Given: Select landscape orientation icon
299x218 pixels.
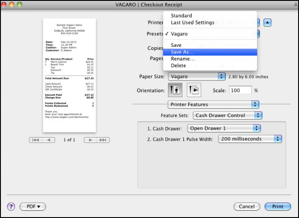Looking at the screenshot, I should click(x=194, y=90).
